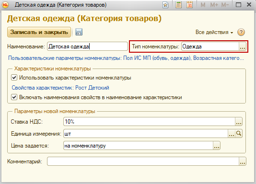The height and width of the screenshot is (184, 256).
Task: Click the Комментарий input field
Action: 143,161
